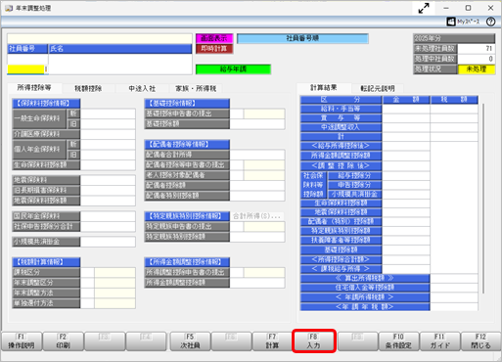Click the 2025年分 year label
Screen dimensions: 502x362
[x=454, y=38]
